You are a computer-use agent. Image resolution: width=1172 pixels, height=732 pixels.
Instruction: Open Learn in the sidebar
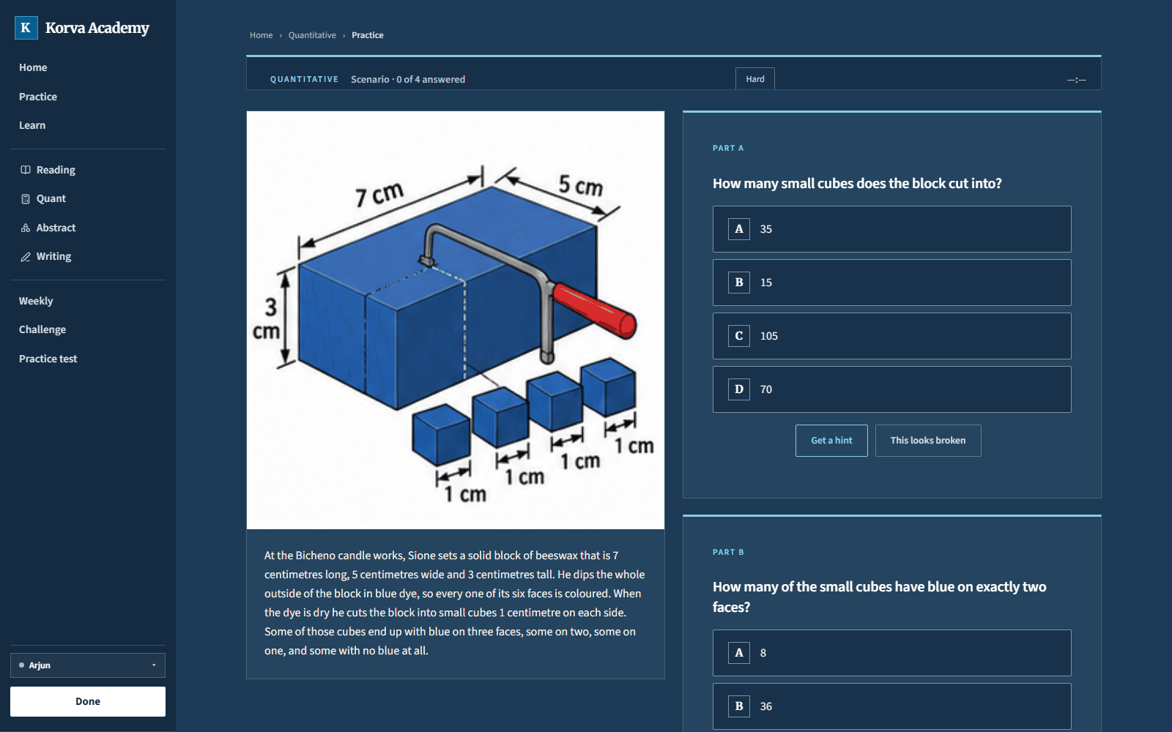[x=32, y=125]
